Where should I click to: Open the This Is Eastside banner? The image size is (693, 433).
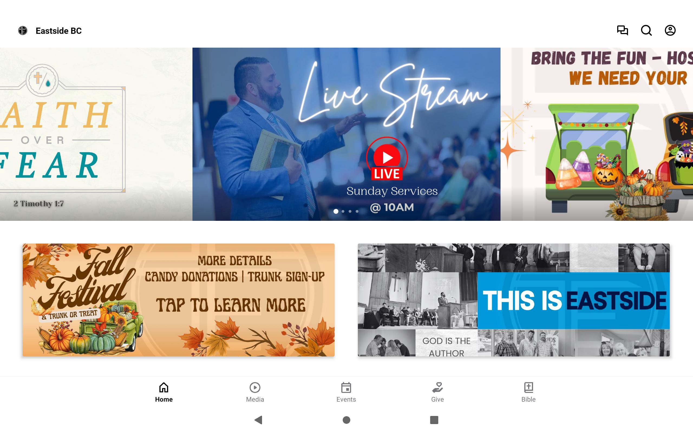coord(514,300)
